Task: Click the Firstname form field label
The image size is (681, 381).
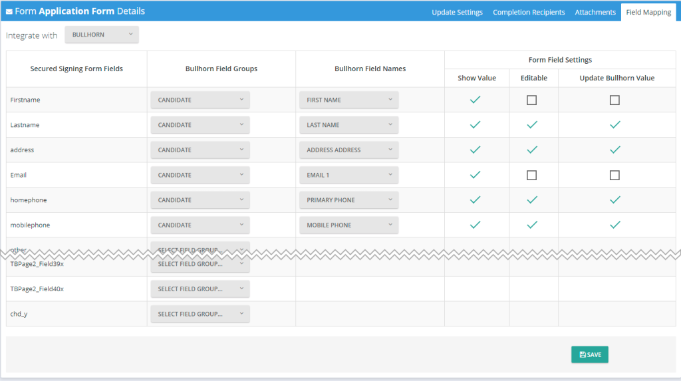Action: (25, 100)
